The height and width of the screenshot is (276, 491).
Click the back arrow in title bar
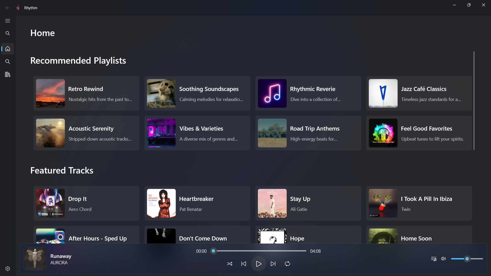click(x=8, y=8)
